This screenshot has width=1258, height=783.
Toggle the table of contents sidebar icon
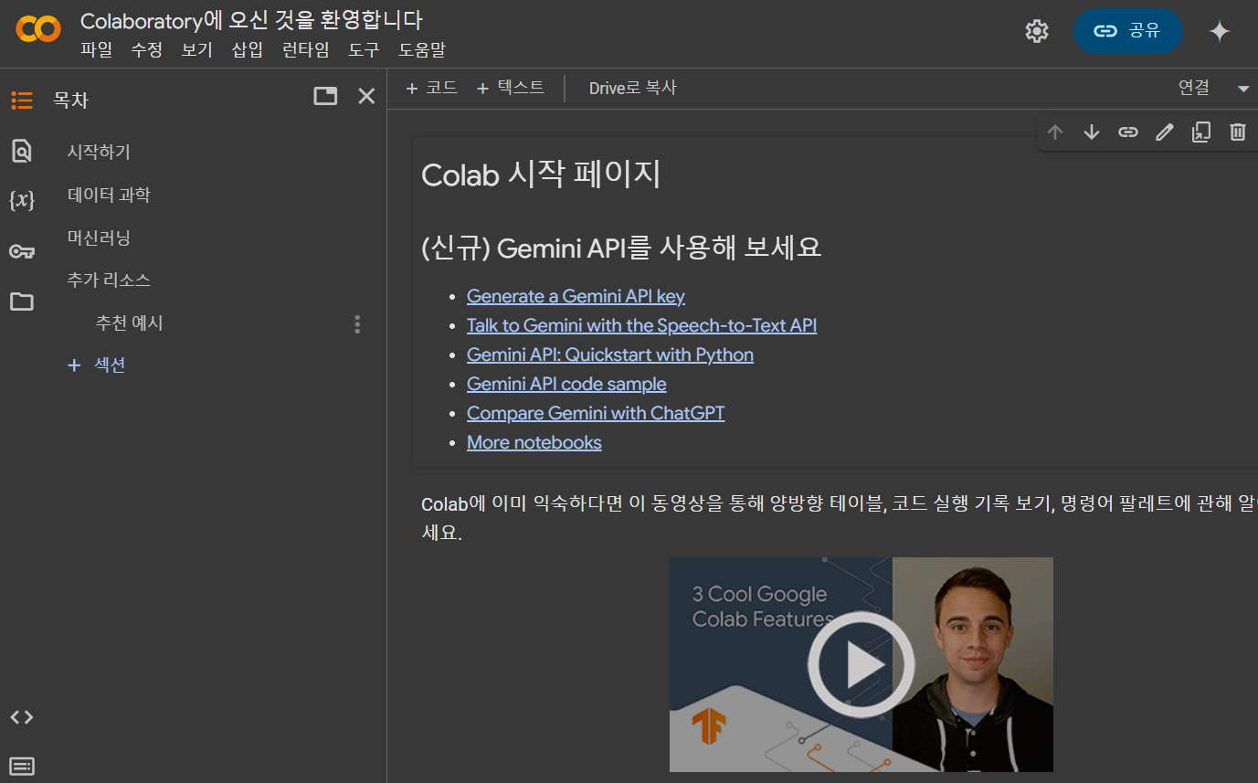22,100
